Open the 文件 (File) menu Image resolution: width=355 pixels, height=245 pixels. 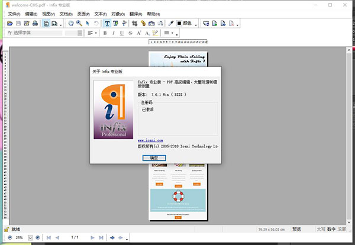(14, 14)
